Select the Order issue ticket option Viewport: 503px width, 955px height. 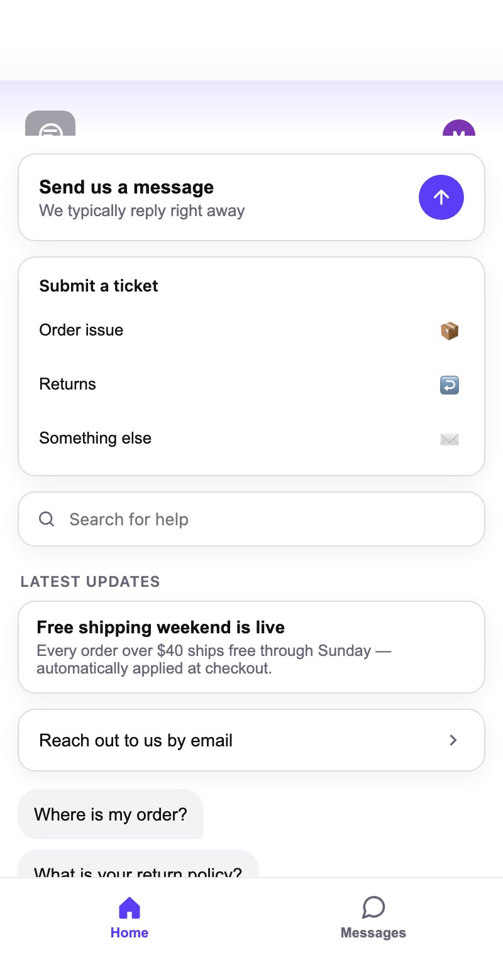coord(251,330)
